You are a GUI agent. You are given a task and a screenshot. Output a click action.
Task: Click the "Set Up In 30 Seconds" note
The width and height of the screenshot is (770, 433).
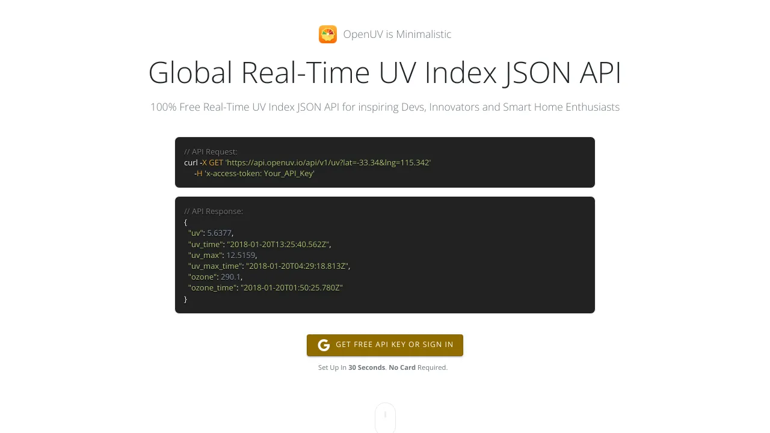383,367
